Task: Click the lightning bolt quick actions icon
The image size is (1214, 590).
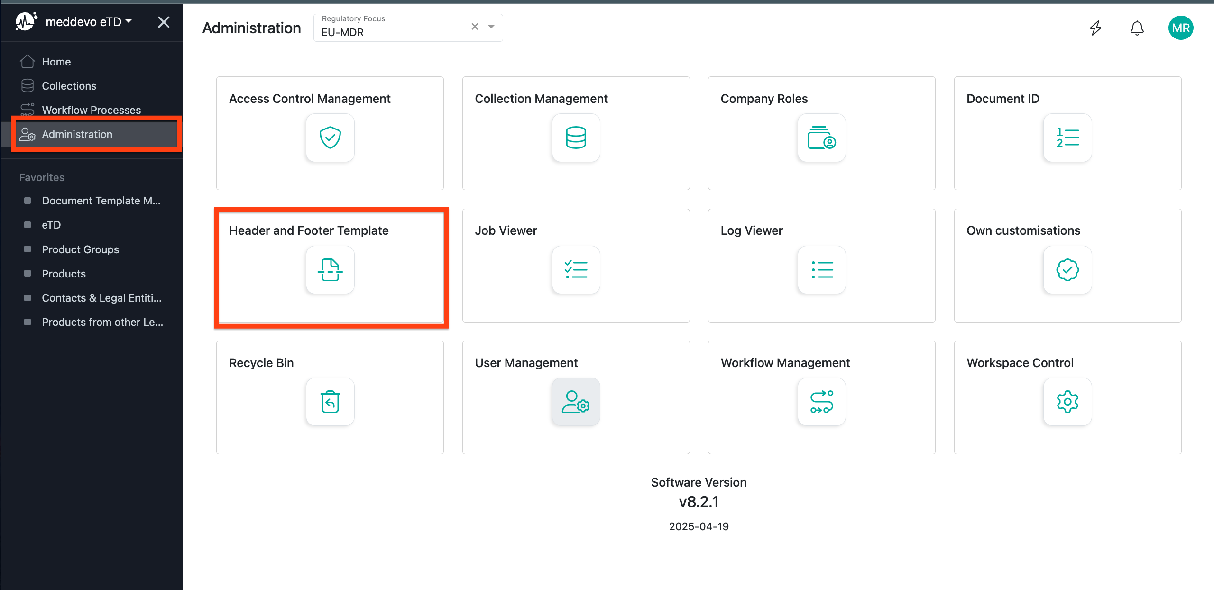Action: click(x=1095, y=28)
